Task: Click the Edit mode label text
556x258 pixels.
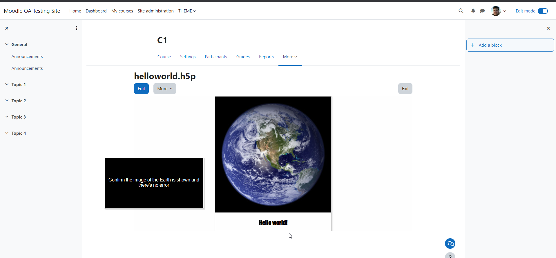Action: 525,11
